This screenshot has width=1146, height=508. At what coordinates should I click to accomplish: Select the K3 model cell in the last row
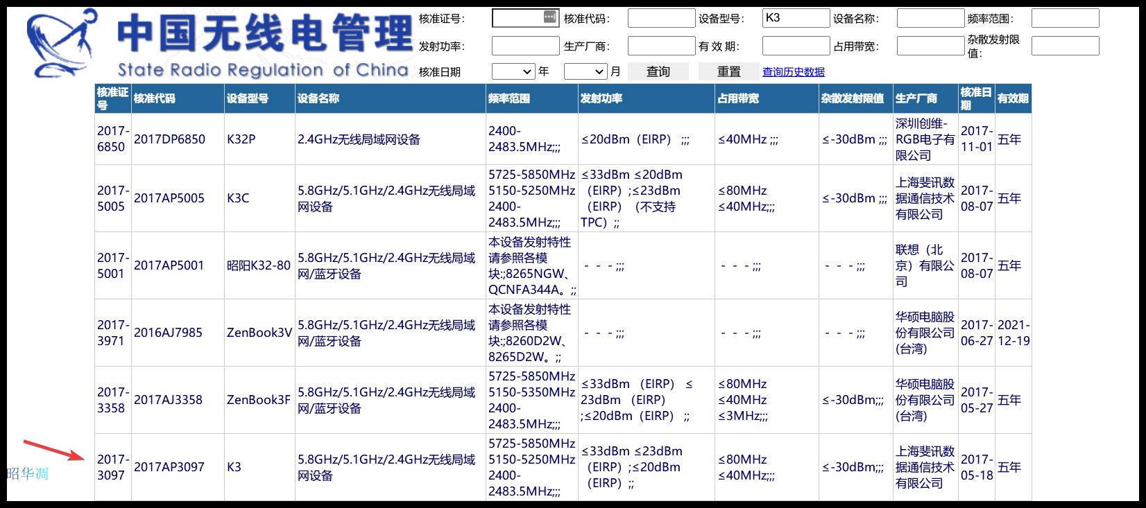(x=259, y=467)
